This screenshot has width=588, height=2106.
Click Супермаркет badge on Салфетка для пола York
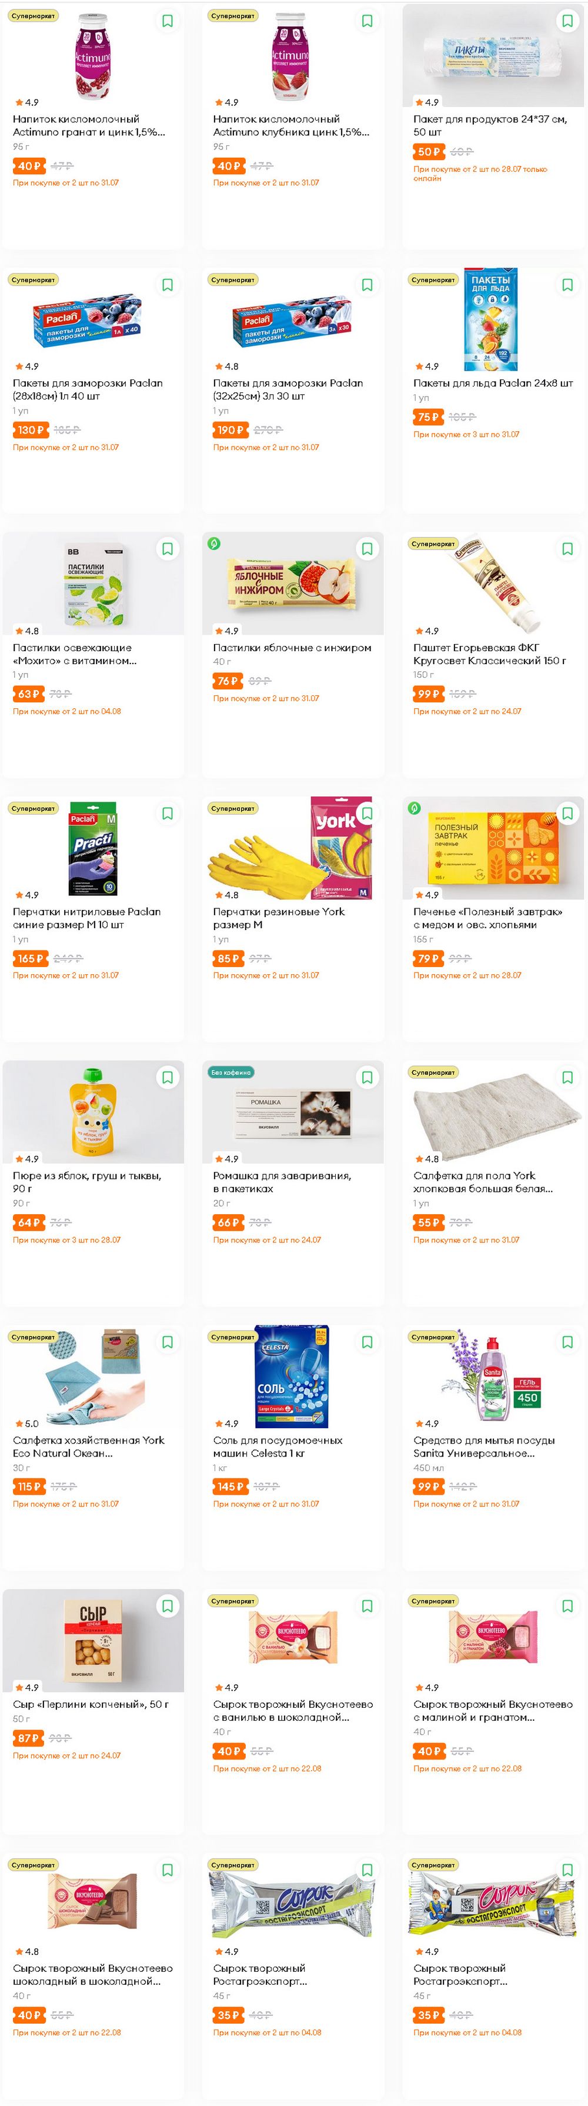[x=433, y=1072]
